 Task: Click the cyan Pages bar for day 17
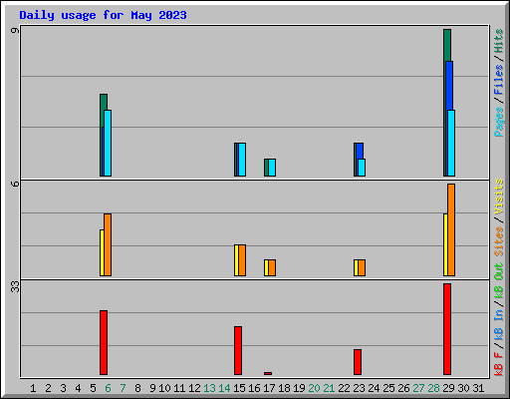272,168
